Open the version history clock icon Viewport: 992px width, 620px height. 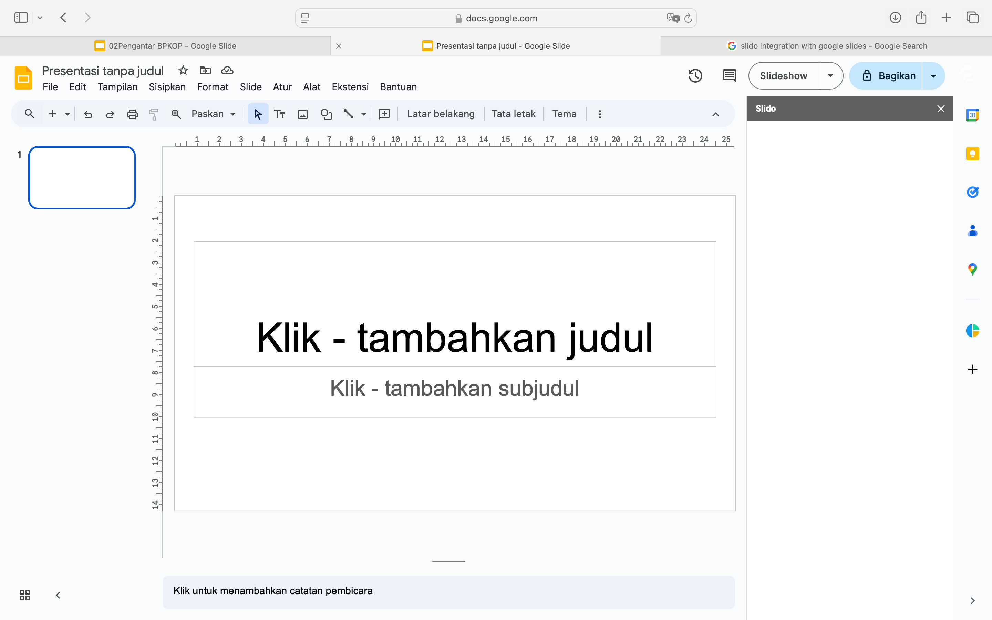(695, 76)
